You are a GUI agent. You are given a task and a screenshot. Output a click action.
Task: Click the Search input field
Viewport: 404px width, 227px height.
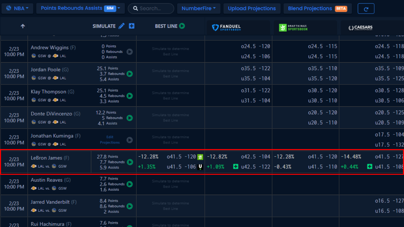pos(151,8)
